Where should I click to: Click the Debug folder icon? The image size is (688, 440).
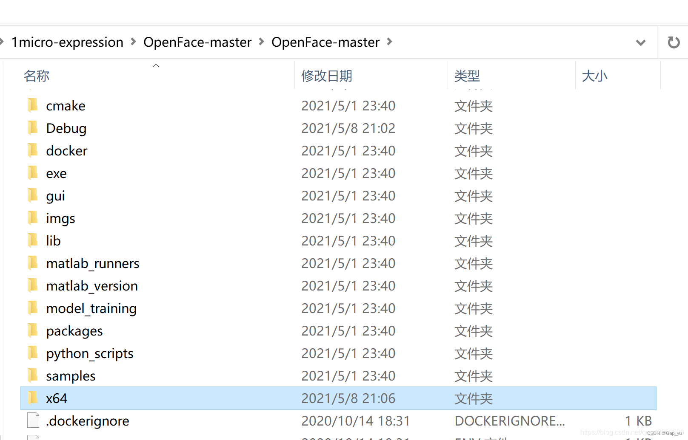click(x=33, y=128)
